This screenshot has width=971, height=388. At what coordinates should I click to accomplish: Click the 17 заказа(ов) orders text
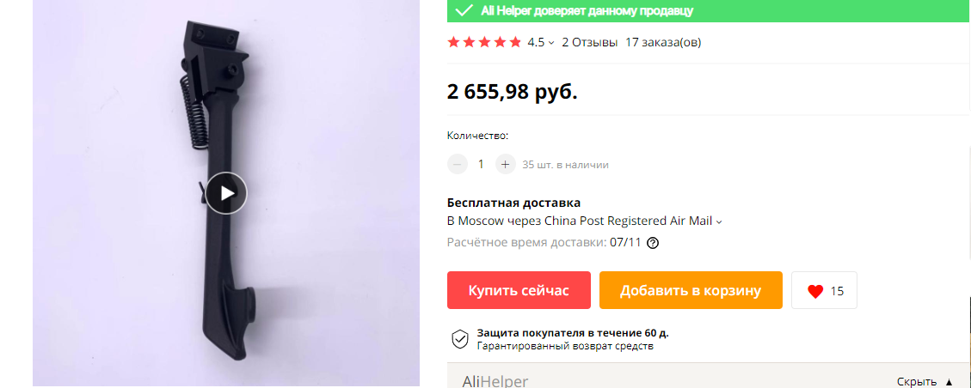pyautogui.click(x=663, y=43)
